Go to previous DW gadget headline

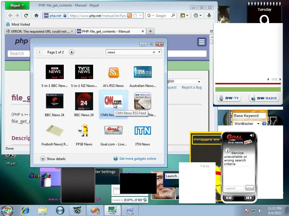pyautogui.click(x=268, y=79)
